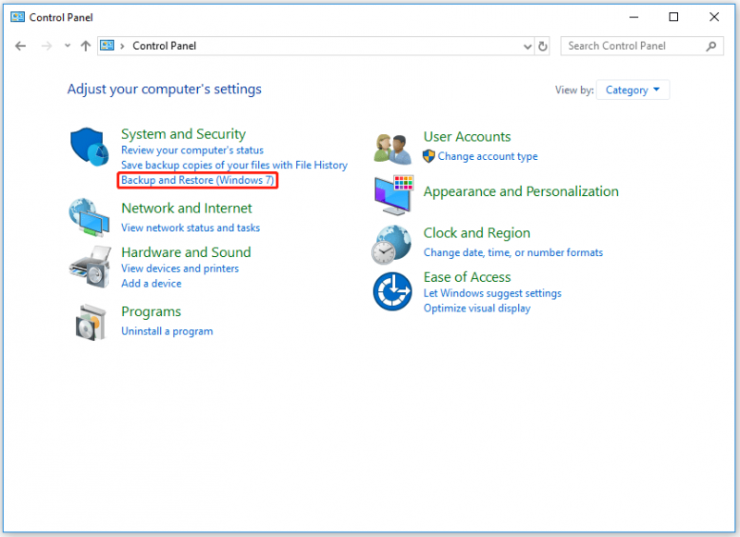Click the Control Panel breadcrumb chevron
Screen dimensions: 740x537
pos(122,46)
